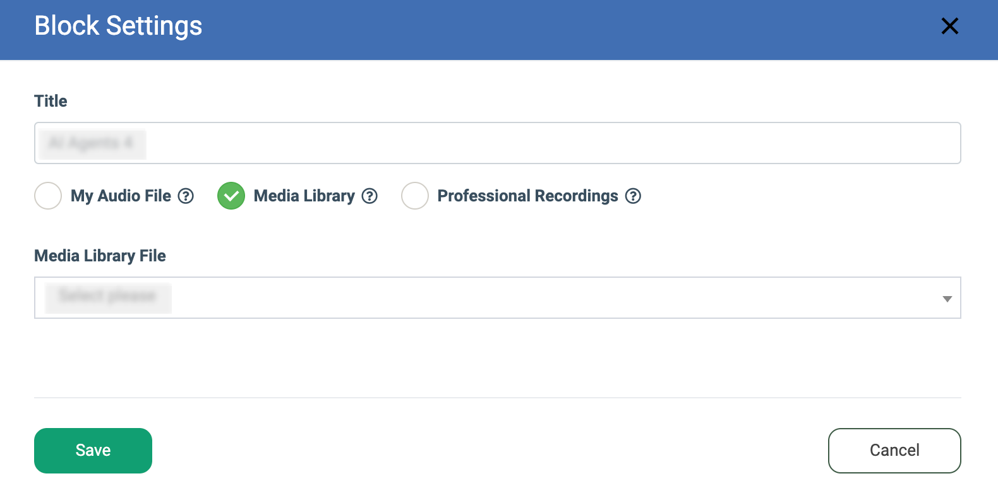Click the Cancel button
The image size is (998, 500).
(894, 450)
